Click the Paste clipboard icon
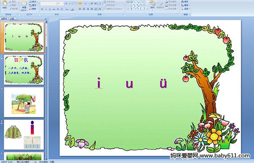The width and height of the screenshot is (254, 163). coord(5,3)
